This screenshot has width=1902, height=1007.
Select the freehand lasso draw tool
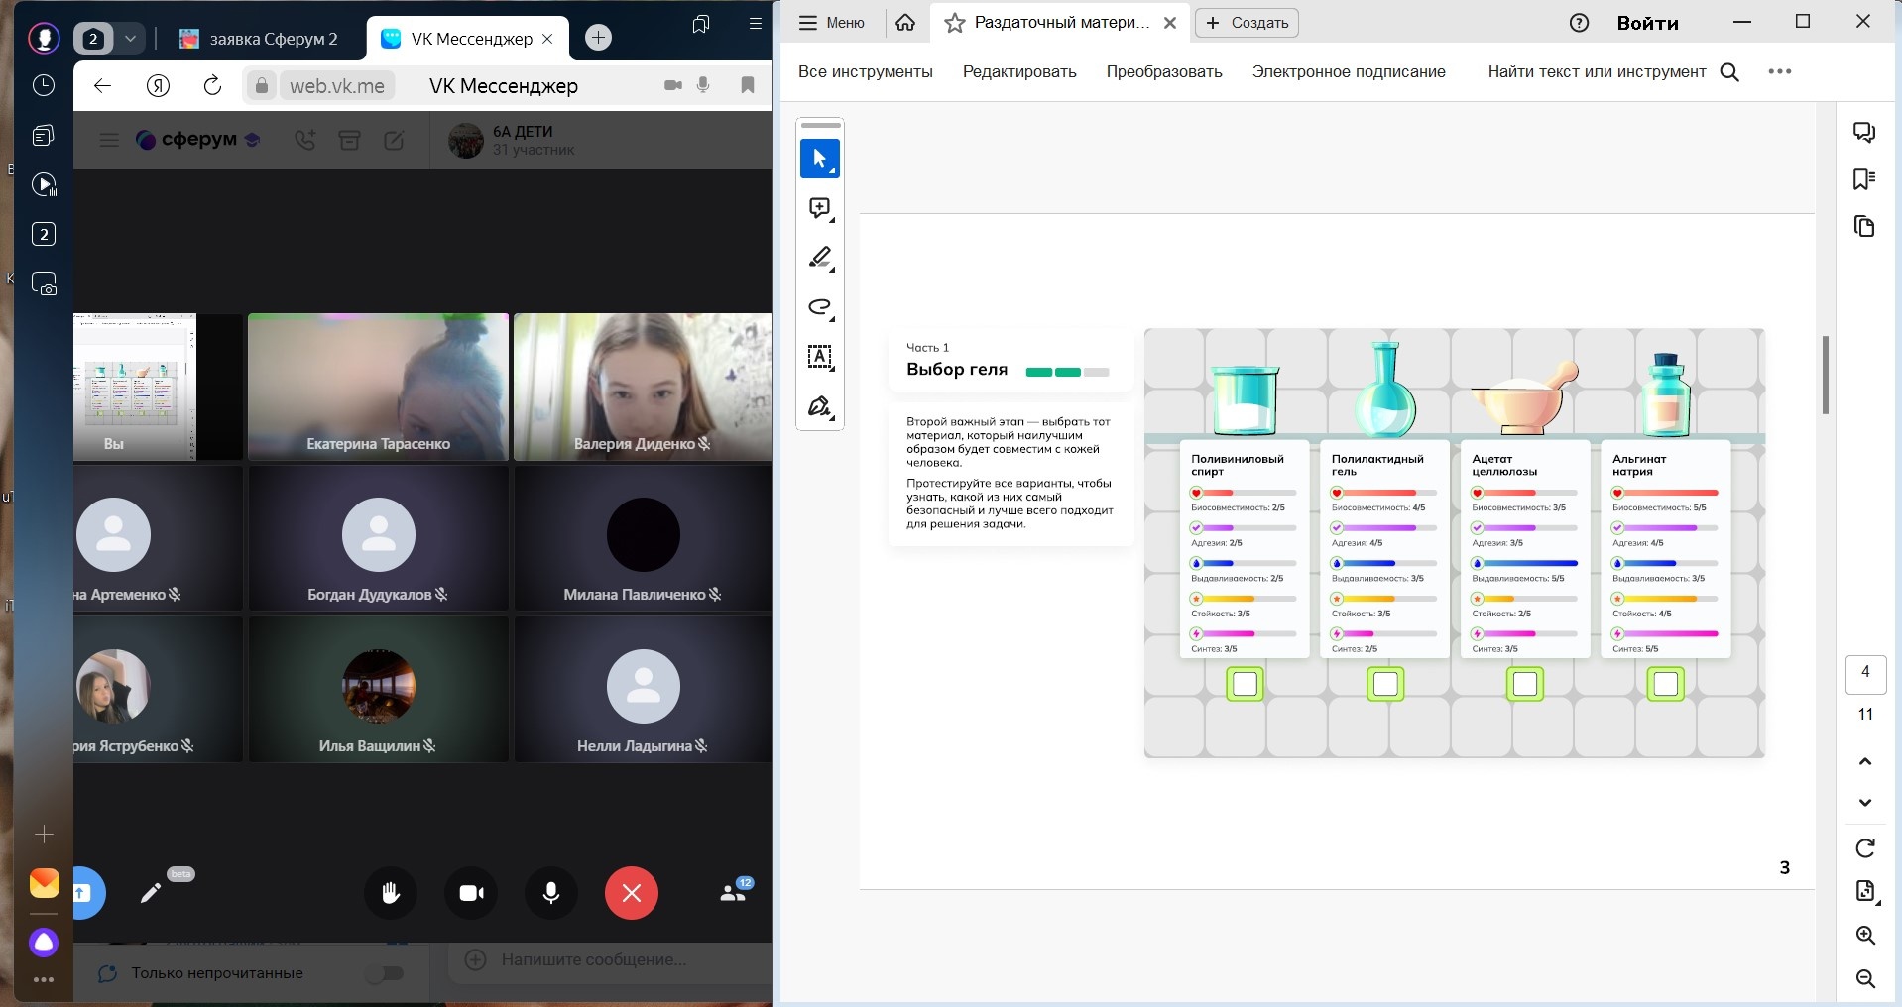tap(820, 307)
